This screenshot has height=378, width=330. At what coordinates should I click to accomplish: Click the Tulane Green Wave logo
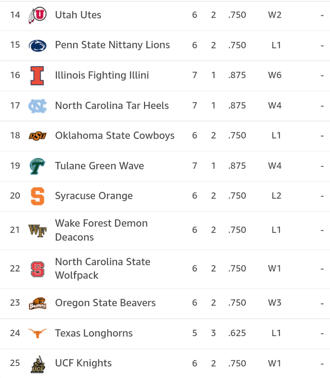click(37, 166)
